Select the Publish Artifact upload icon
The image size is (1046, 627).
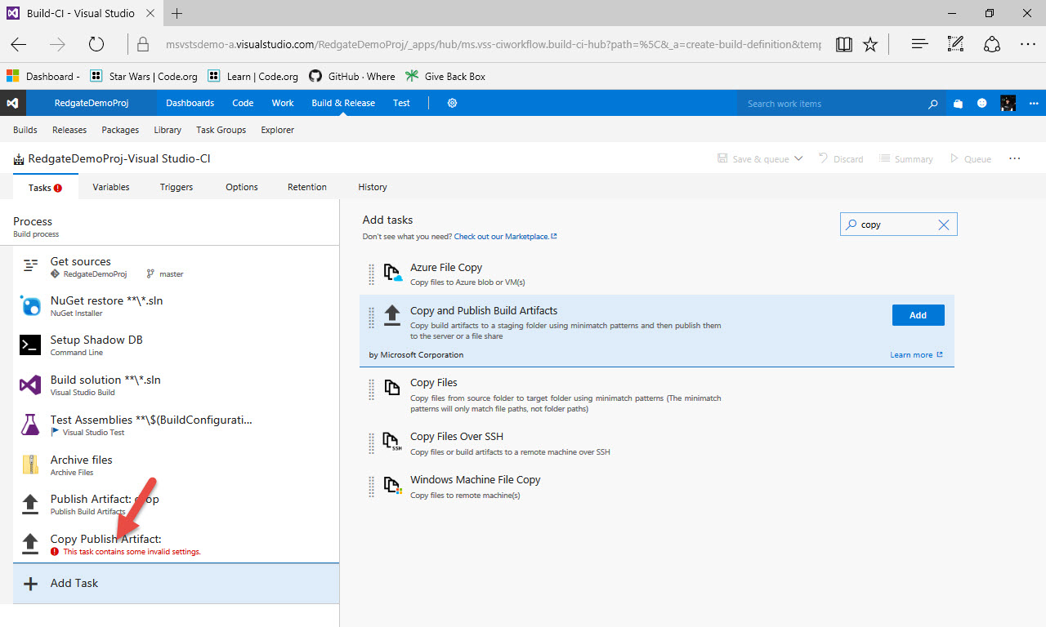pos(30,504)
